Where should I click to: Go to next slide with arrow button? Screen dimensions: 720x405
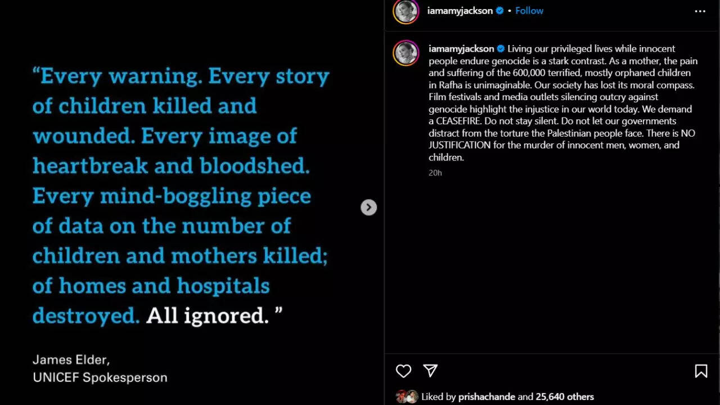click(368, 208)
